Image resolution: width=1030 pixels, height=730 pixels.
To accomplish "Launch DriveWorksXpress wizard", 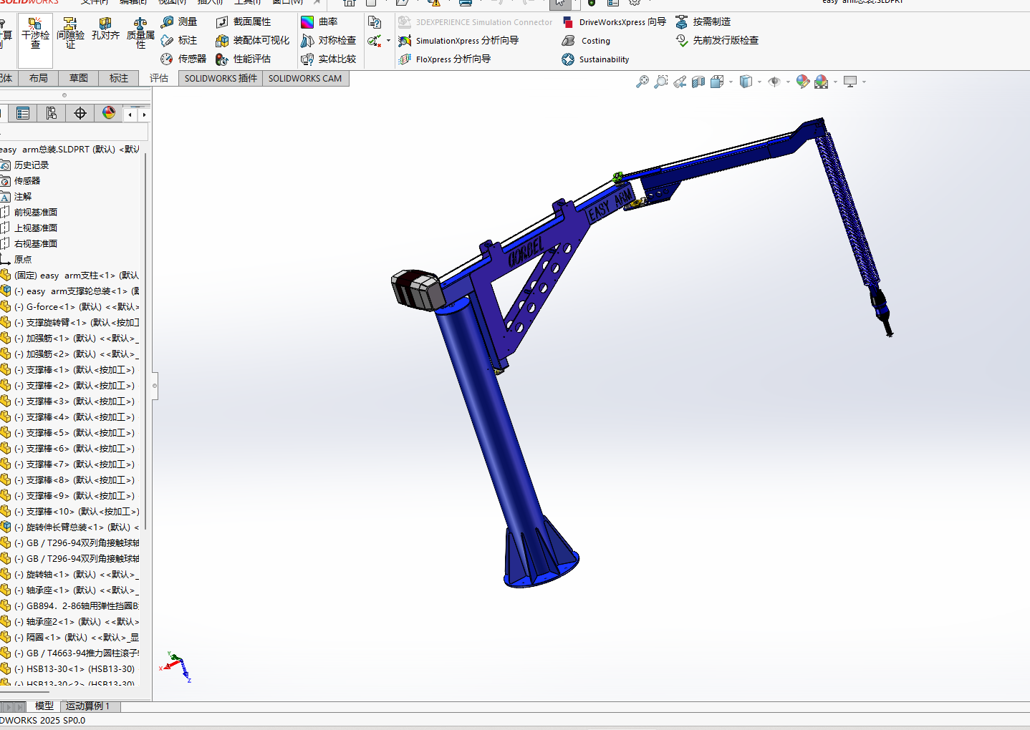I will coord(615,22).
